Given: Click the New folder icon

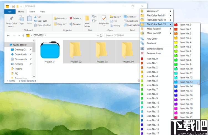Looking at the screenshot, I should pyautogui.click(x=87, y=19).
